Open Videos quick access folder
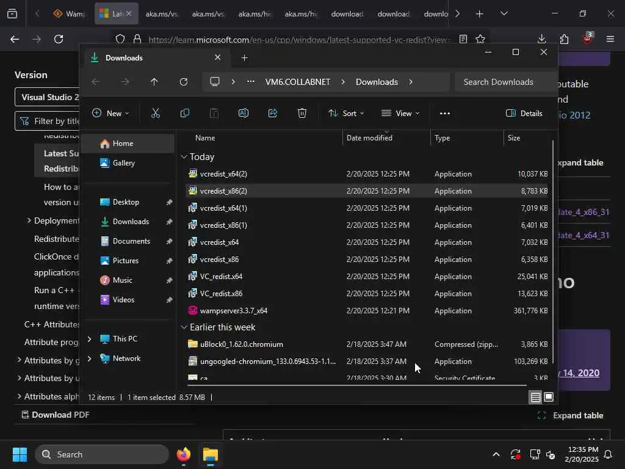The image size is (625, 469). click(x=128, y=299)
